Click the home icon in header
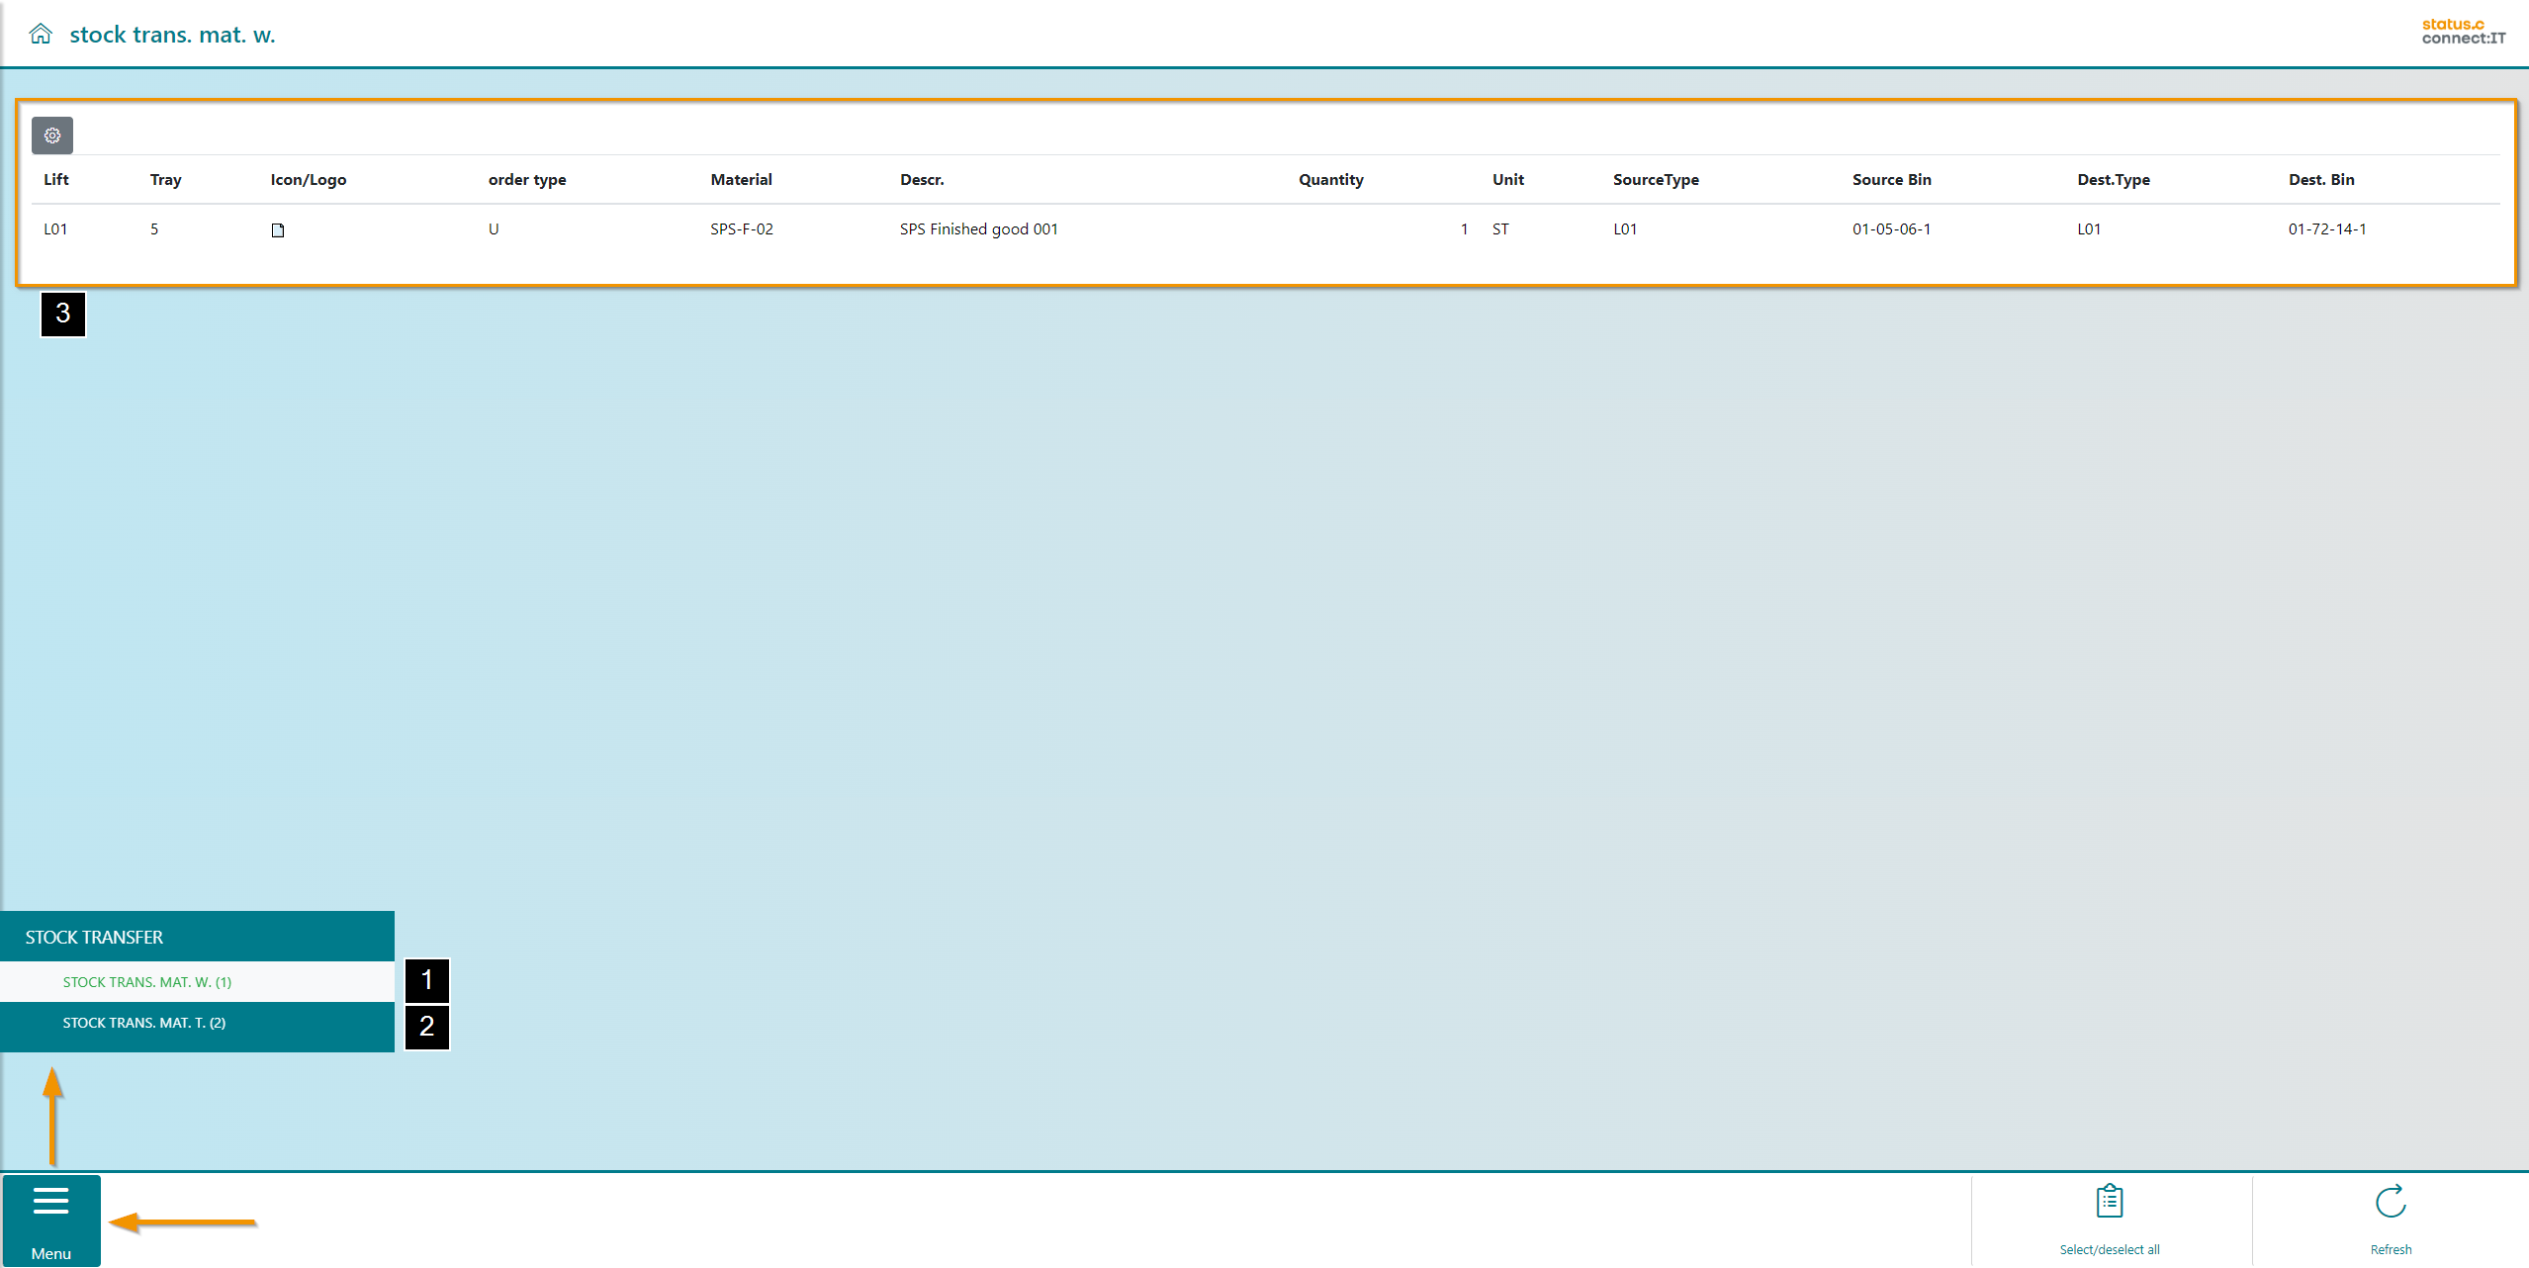2529x1268 pixels. tap(41, 34)
